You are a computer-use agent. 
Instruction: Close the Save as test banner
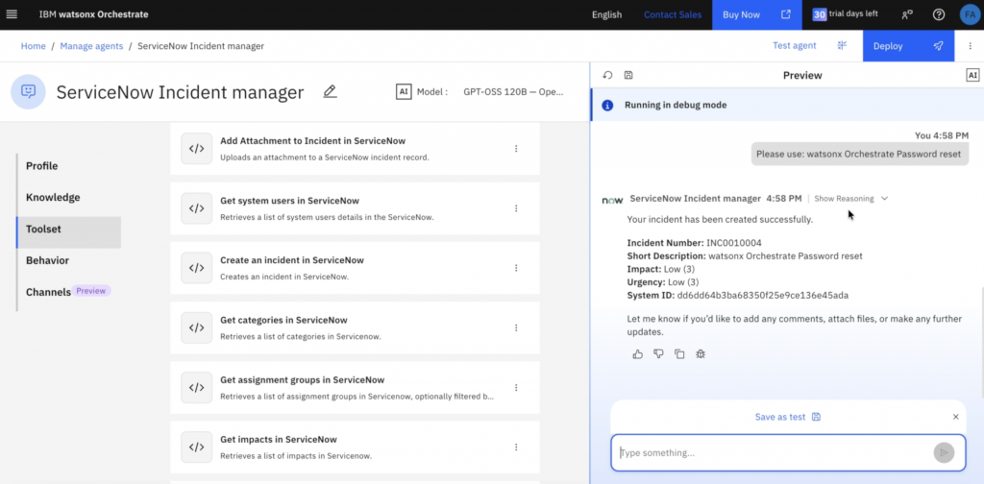[956, 417]
